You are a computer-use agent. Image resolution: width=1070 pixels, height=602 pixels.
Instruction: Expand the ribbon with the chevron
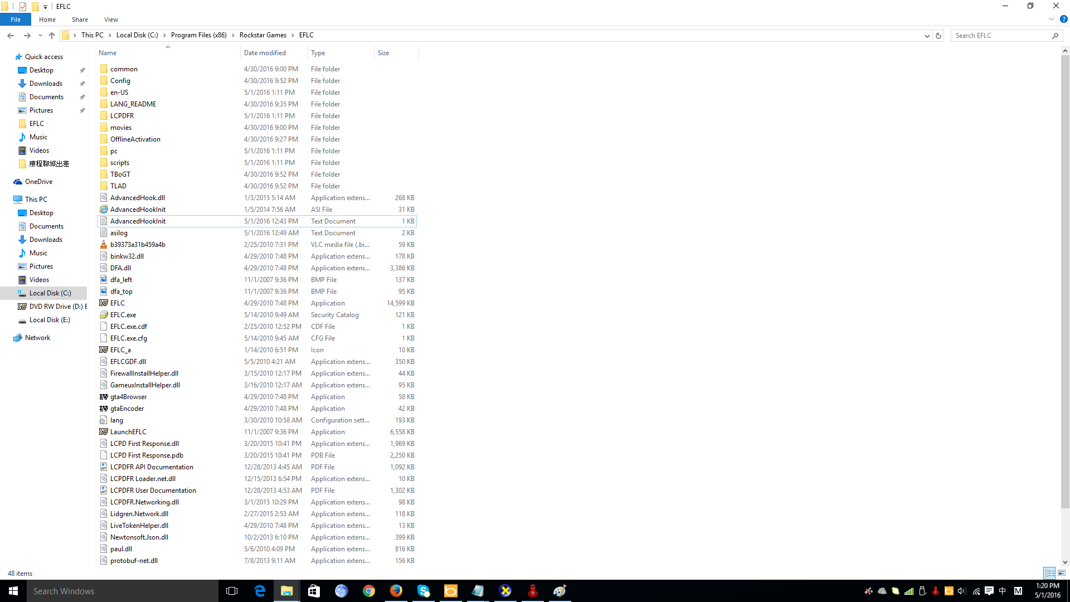click(1052, 19)
